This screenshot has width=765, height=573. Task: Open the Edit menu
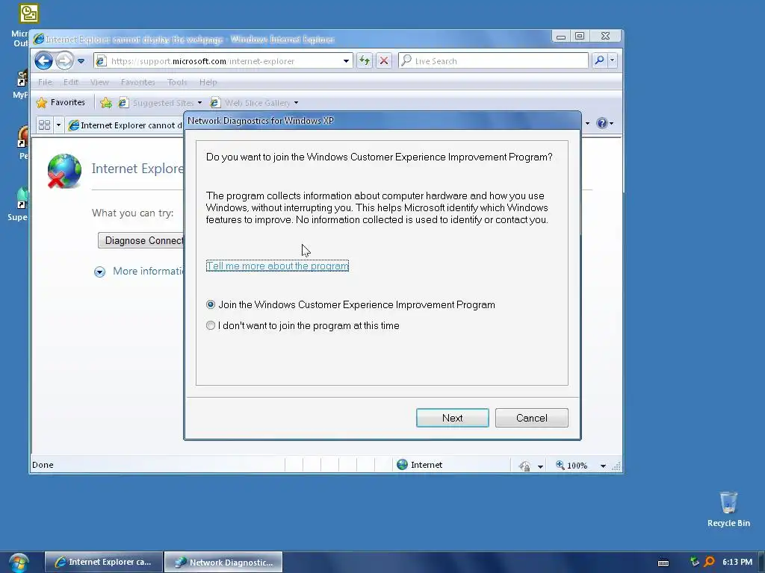(71, 82)
